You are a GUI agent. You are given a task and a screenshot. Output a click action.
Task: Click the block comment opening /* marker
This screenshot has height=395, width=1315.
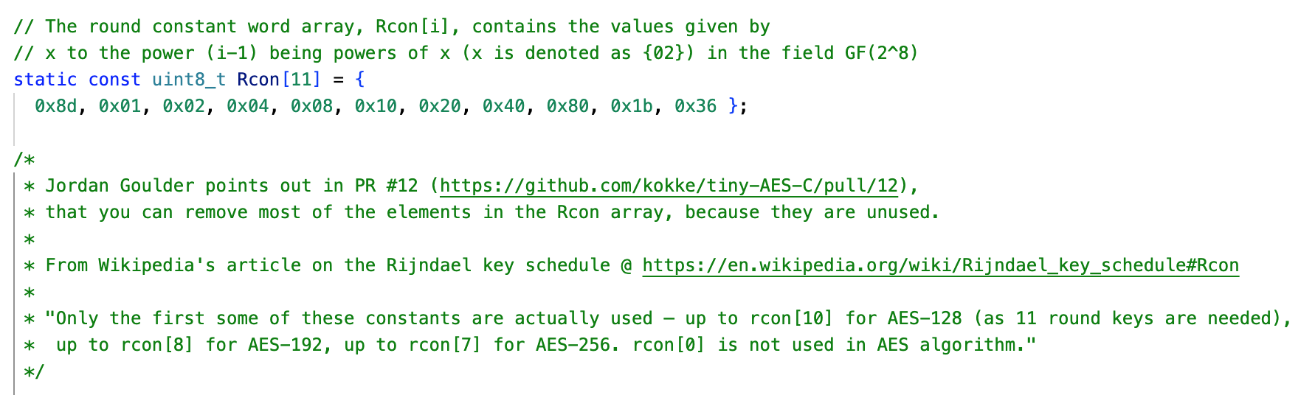click(24, 159)
